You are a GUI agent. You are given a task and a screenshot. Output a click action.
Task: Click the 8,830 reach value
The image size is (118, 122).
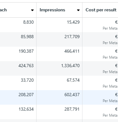(x=28, y=22)
